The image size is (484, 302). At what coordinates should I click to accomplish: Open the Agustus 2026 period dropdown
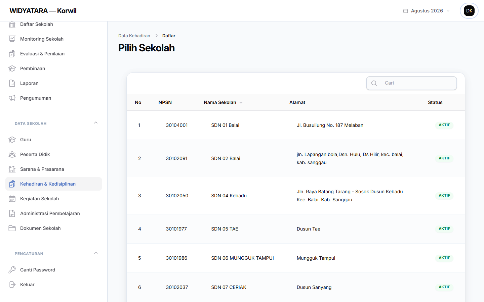(x=427, y=11)
